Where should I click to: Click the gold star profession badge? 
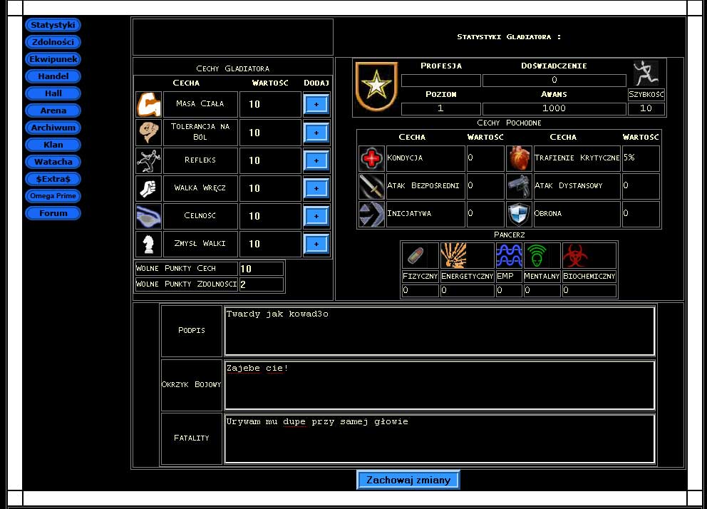[375, 86]
